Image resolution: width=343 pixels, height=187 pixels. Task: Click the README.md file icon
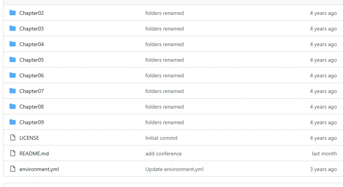[13, 153]
